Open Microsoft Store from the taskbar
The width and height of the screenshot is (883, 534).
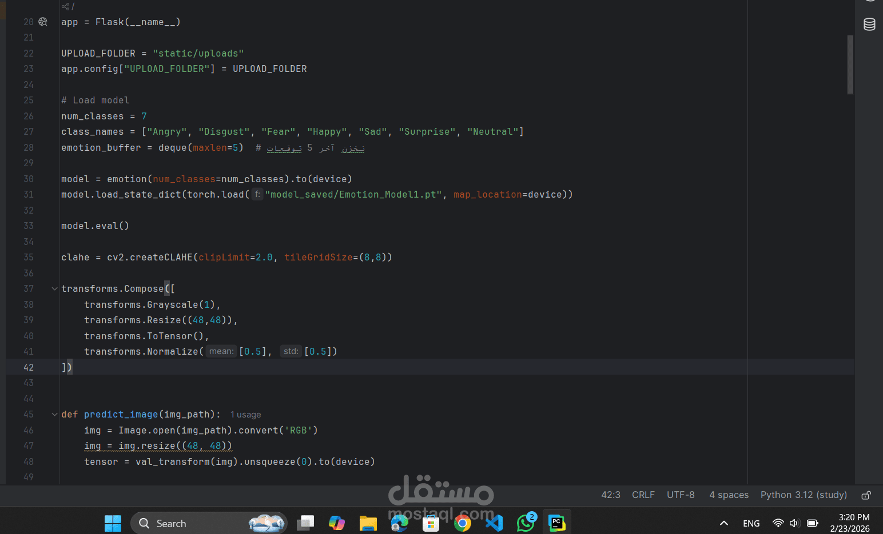tap(431, 523)
